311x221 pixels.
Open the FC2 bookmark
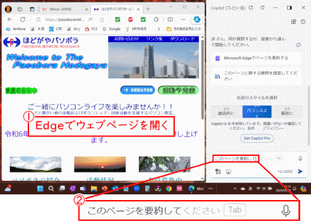(91, 29)
